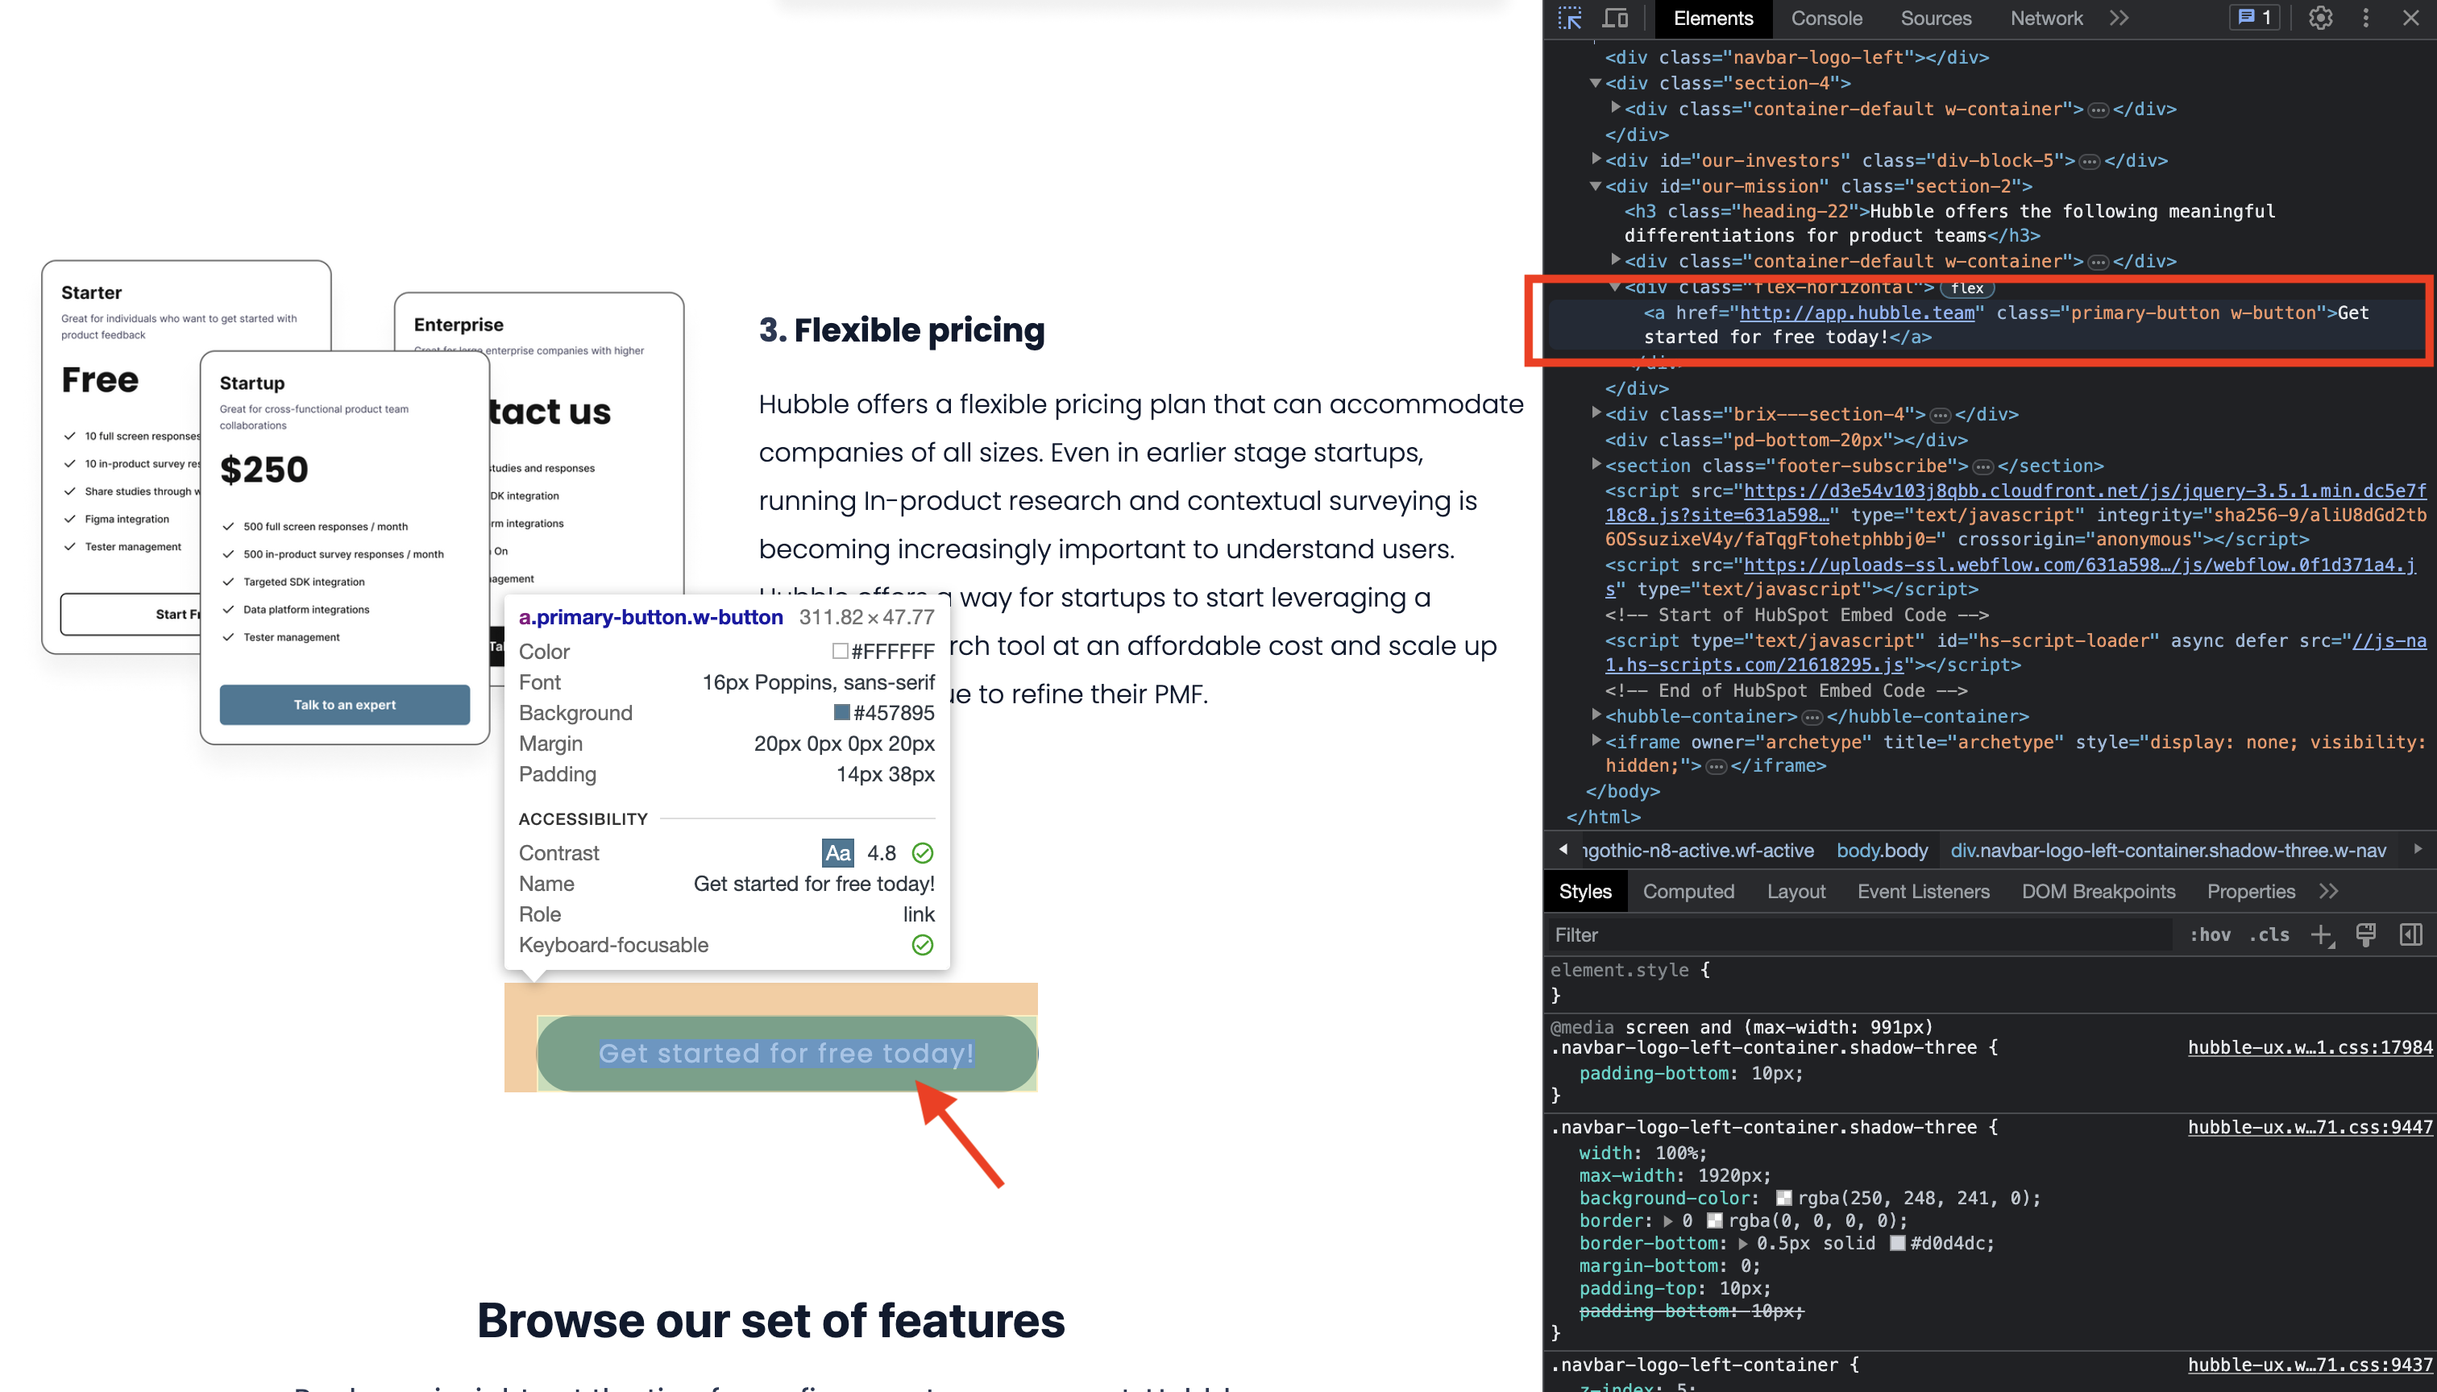Viewport: 2437px width, 1392px height.
Task: Open DevTools settings gear
Action: pyautogui.click(x=2320, y=19)
